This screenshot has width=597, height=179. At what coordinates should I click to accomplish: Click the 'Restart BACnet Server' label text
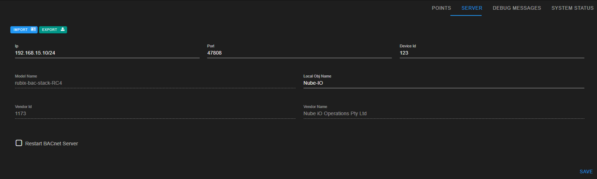point(51,143)
